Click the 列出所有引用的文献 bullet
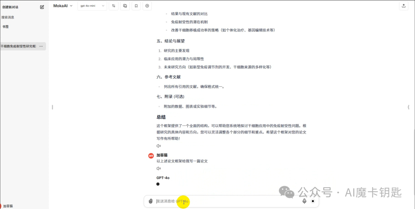The image size is (415, 209). pos(194,87)
